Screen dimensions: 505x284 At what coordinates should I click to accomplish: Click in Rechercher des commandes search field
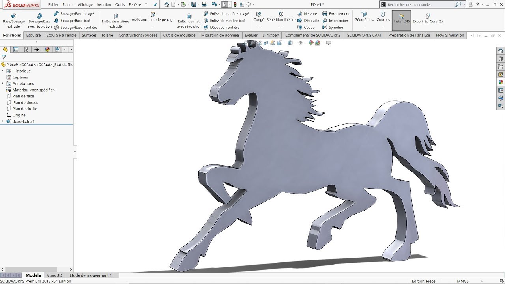click(420, 5)
